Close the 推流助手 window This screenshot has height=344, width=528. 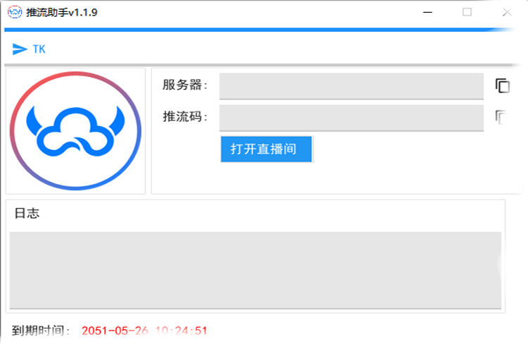[507, 13]
